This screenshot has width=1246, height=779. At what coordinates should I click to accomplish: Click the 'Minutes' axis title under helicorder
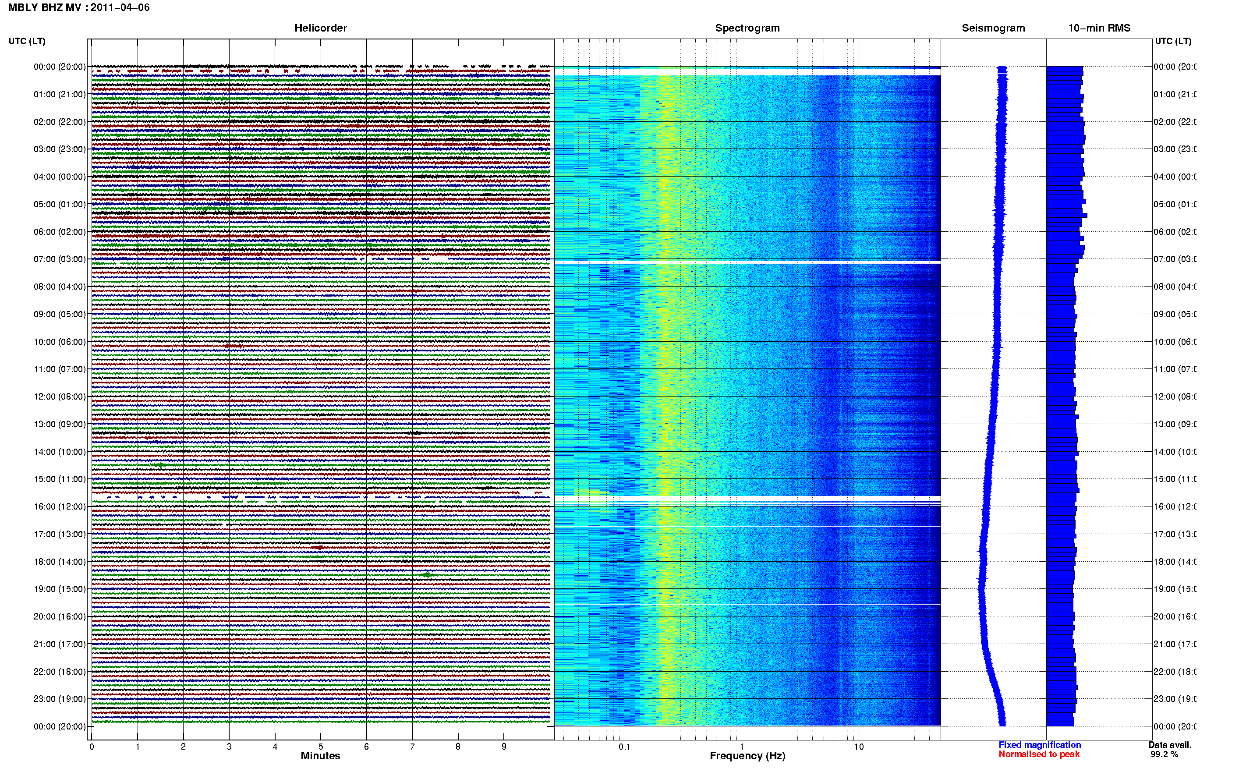click(320, 756)
